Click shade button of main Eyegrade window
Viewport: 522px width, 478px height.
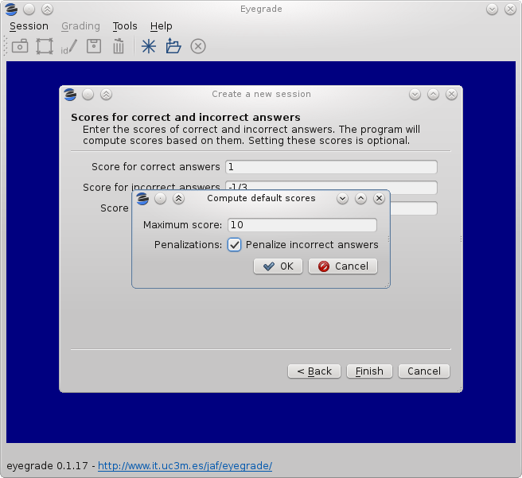pyautogui.click(x=47, y=10)
